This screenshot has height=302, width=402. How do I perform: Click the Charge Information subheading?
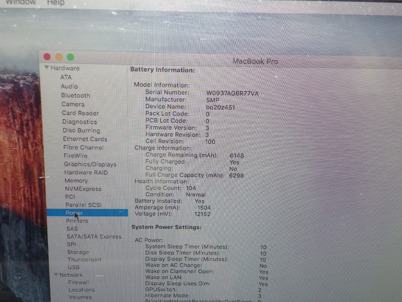(x=163, y=148)
